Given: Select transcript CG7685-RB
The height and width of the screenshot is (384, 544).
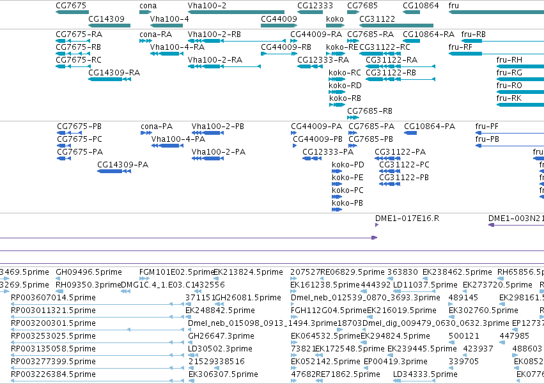Looking at the screenshot, I should pyautogui.click(x=353, y=118).
